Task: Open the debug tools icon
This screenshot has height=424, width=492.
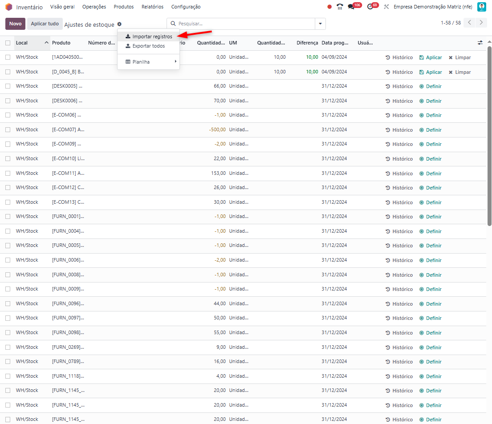Action: (x=386, y=7)
